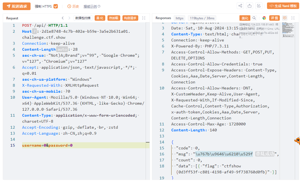Click the https tag in Responses header

(179, 18)
